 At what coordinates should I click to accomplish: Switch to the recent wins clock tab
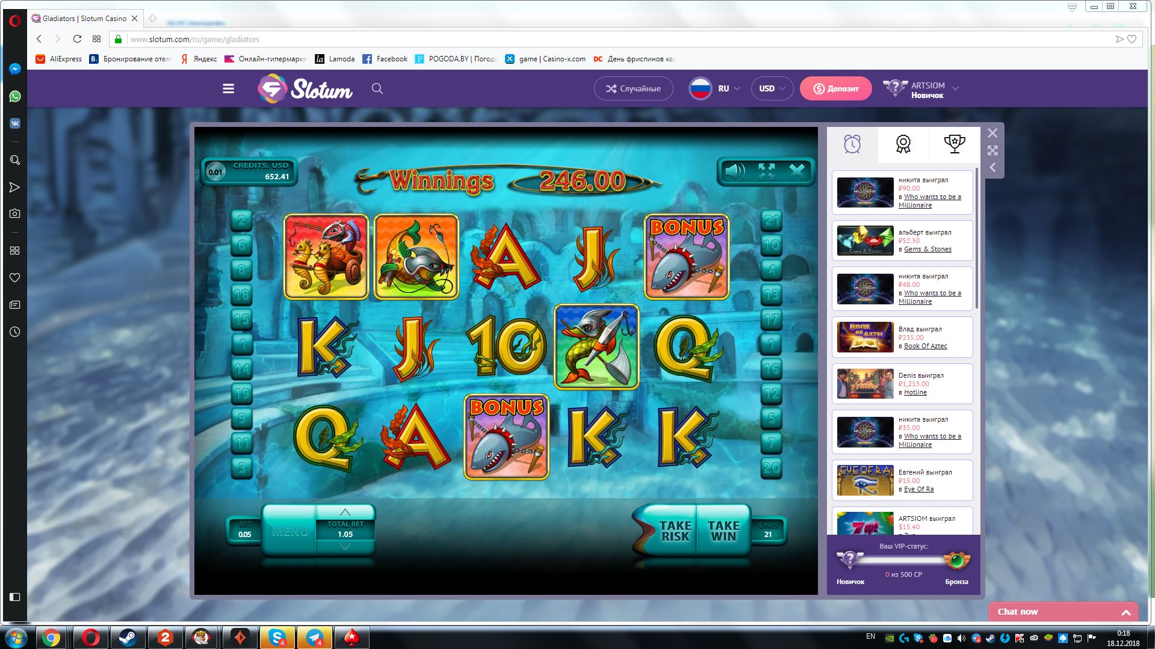[852, 144]
